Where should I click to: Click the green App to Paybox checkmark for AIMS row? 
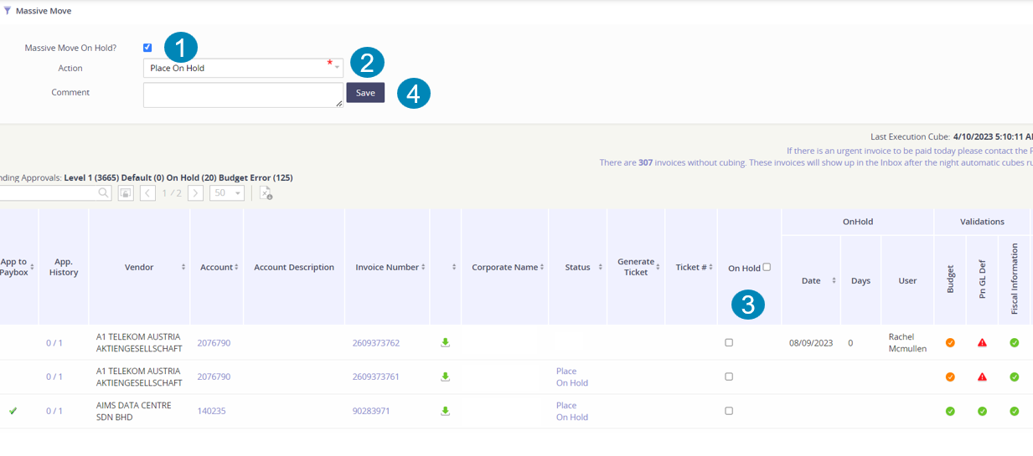(13, 411)
